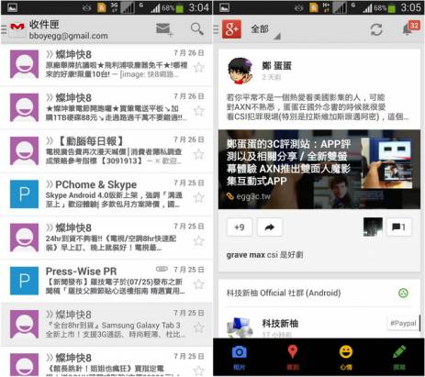This screenshot has height=377, width=425.
Task: Expand the 全部 circles dropdown
Action: click(265, 30)
